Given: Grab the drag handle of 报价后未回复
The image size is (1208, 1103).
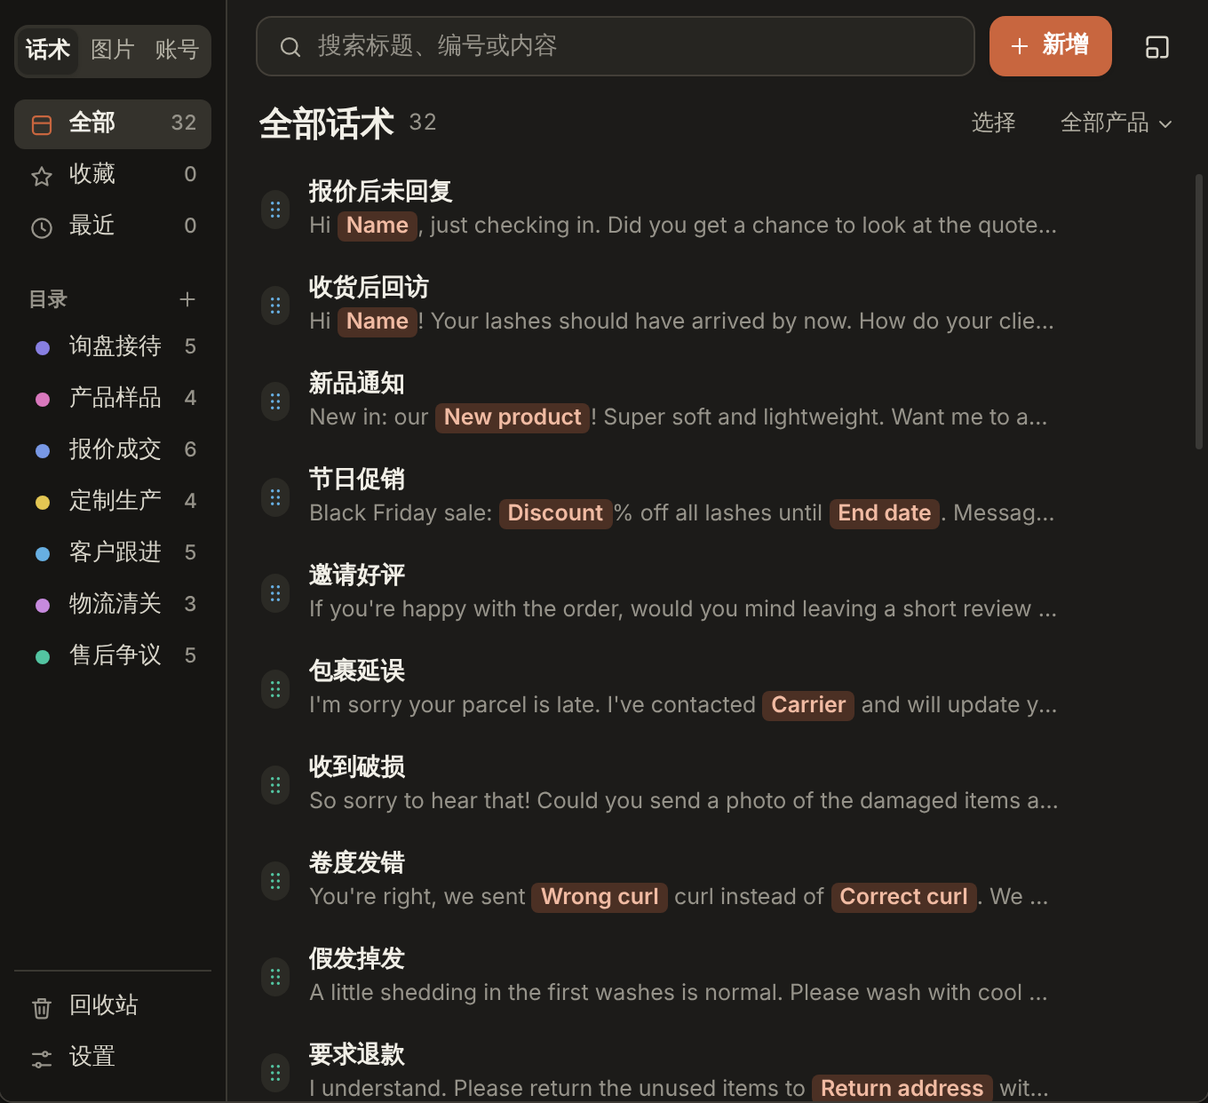Looking at the screenshot, I should tap(275, 210).
